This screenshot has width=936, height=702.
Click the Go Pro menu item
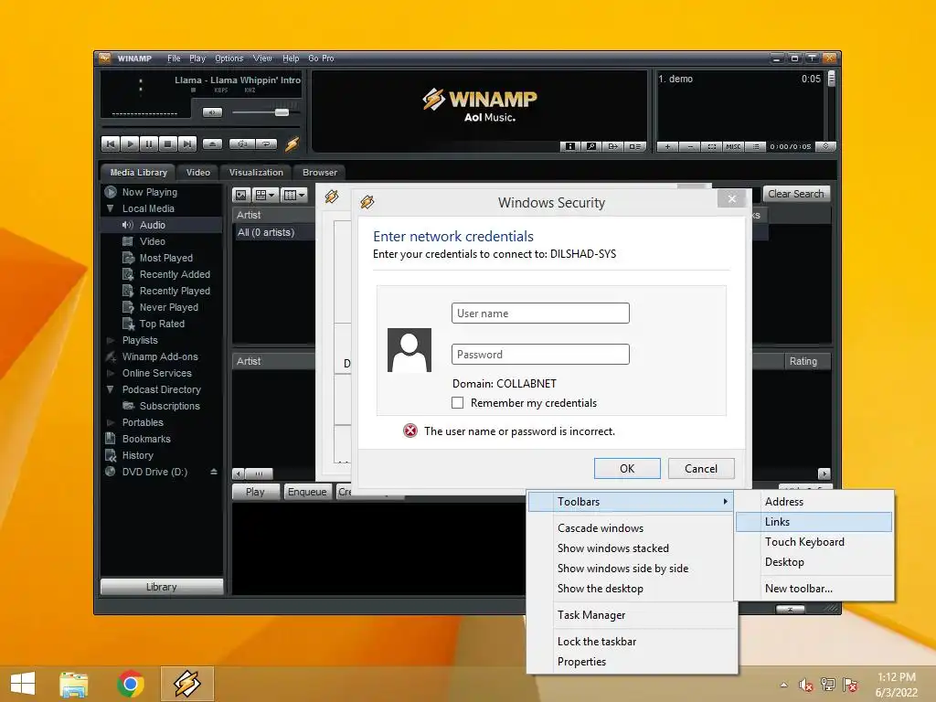click(x=321, y=58)
